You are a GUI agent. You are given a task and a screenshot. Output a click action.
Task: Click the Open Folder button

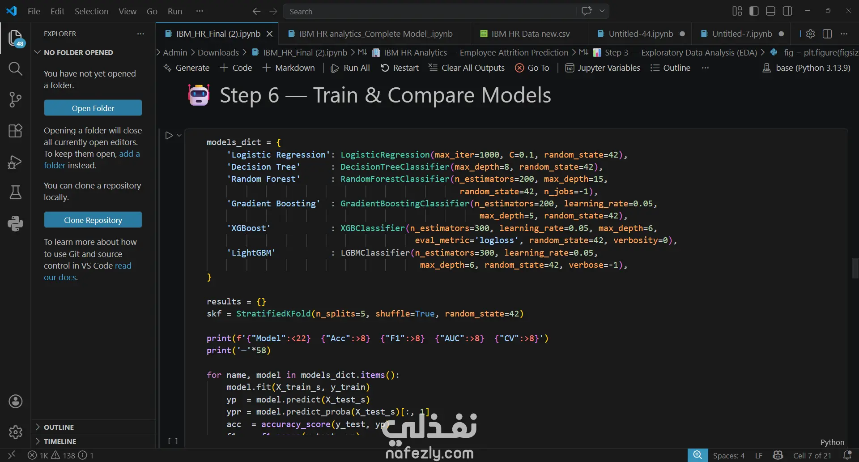[x=93, y=108]
